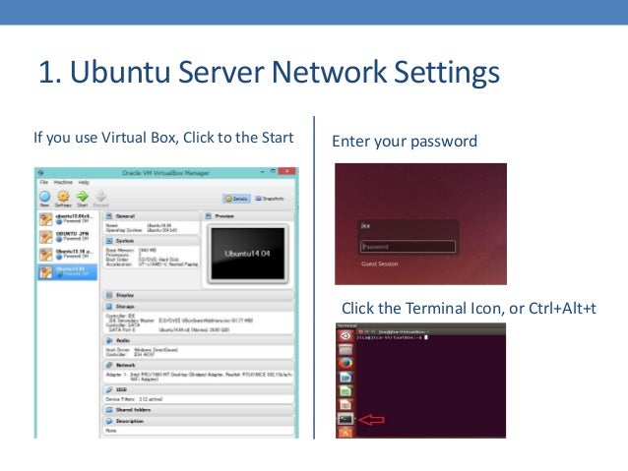Open the Files manager launcher icon
628x471 pixels.
(x=345, y=350)
